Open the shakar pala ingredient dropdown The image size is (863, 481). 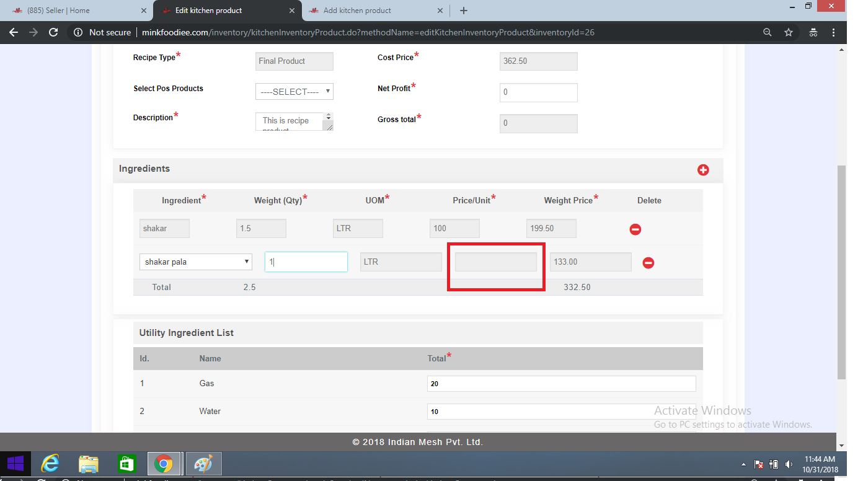[x=196, y=262]
